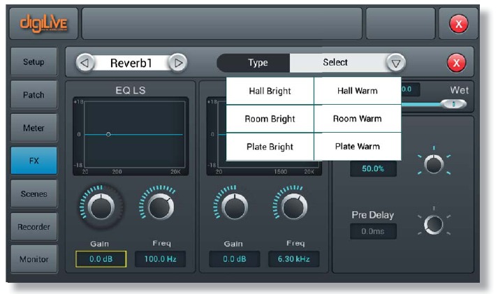498x294 pixels.
Task: Click the digiLive logo
Action: [x=44, y=24]
